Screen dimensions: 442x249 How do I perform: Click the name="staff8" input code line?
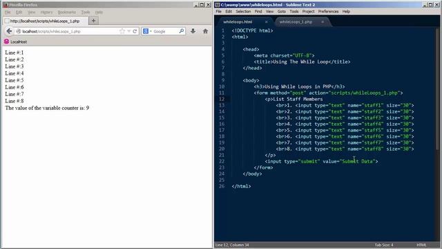click(345, 149)
